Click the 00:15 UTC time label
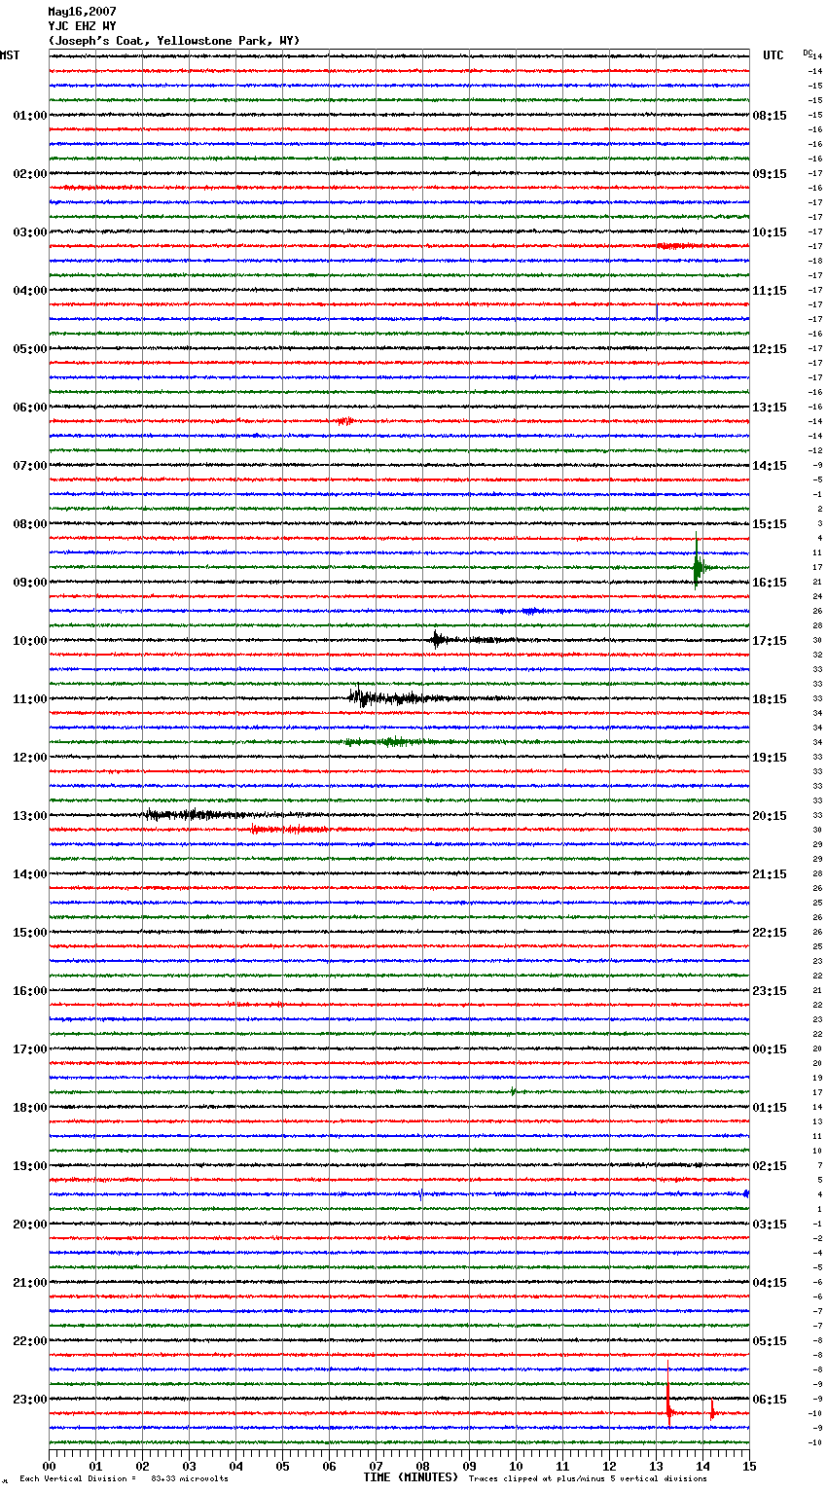This screenshot has height=1492, width=827. [770, 1049]
